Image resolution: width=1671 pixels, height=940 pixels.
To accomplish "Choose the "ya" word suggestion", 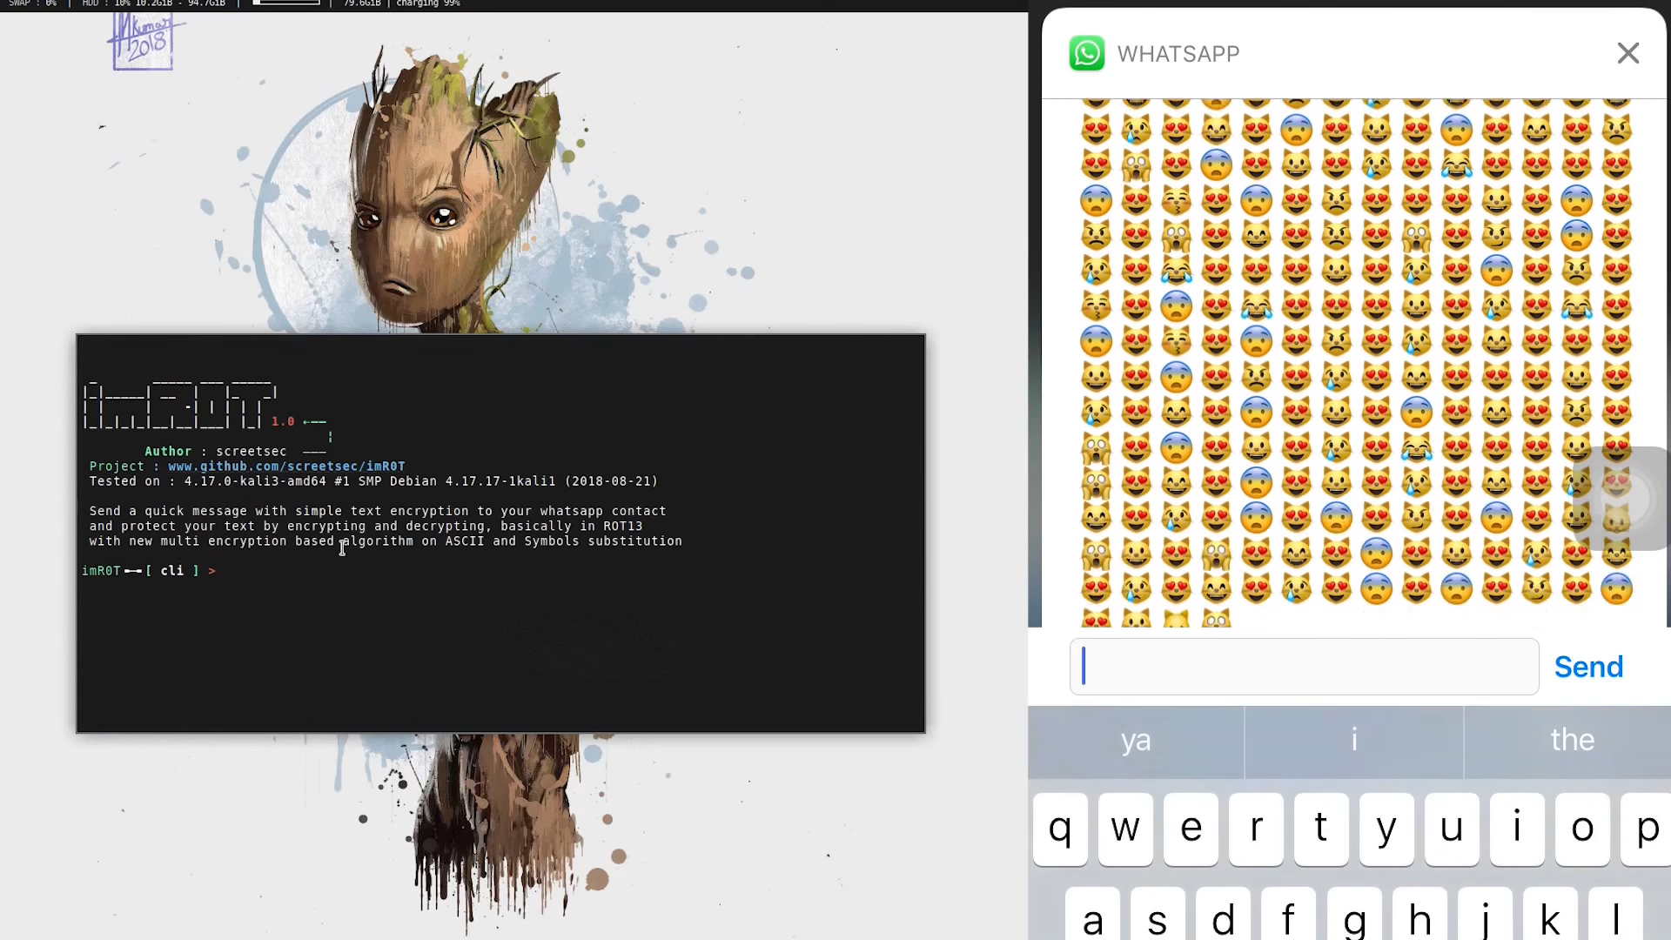I will coord(1136,741).
